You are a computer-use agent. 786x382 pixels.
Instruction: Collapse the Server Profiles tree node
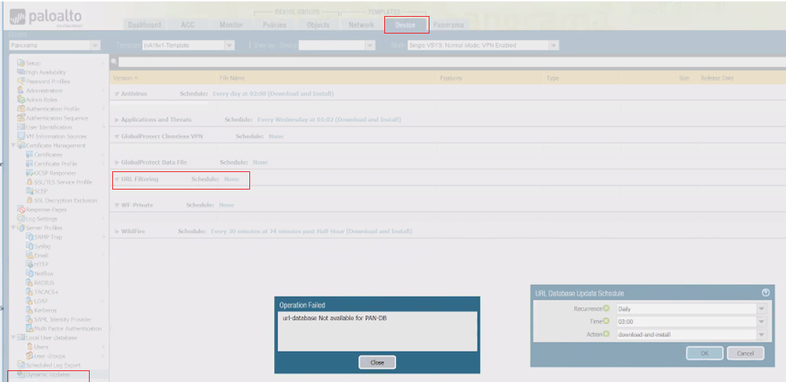click(x=14, y=227)
